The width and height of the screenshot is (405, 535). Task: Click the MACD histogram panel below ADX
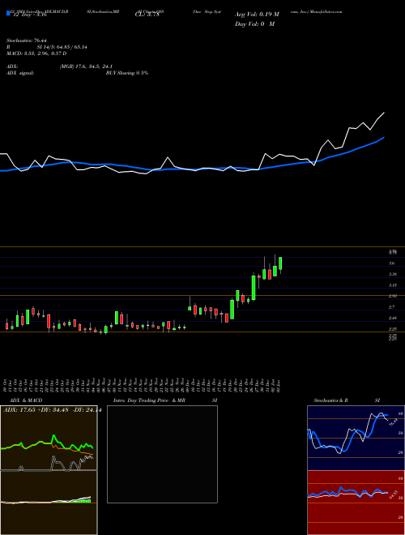coord(49,503)
